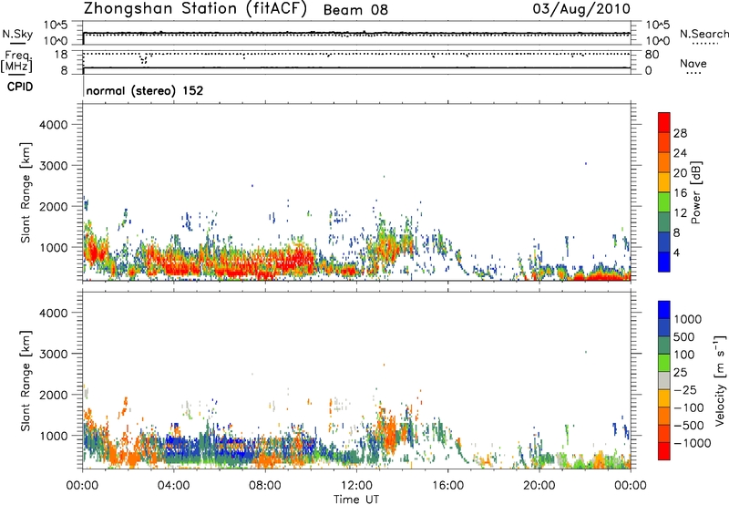Click the 'Nave' legend label
Viewport: 729px width, 505px height.
693,63
